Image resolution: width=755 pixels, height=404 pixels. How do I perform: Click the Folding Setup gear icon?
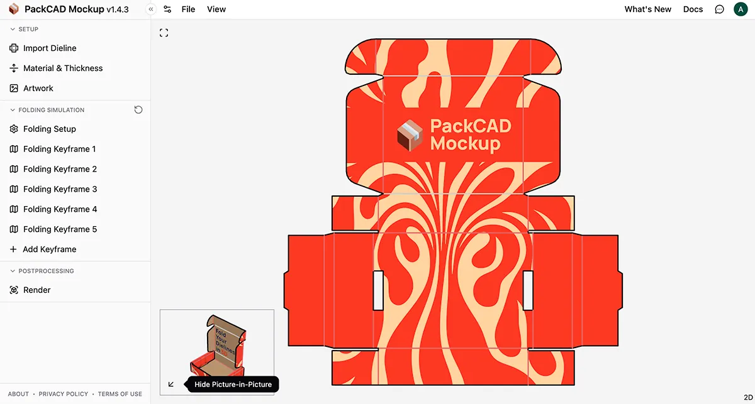[x=14, y=129]
